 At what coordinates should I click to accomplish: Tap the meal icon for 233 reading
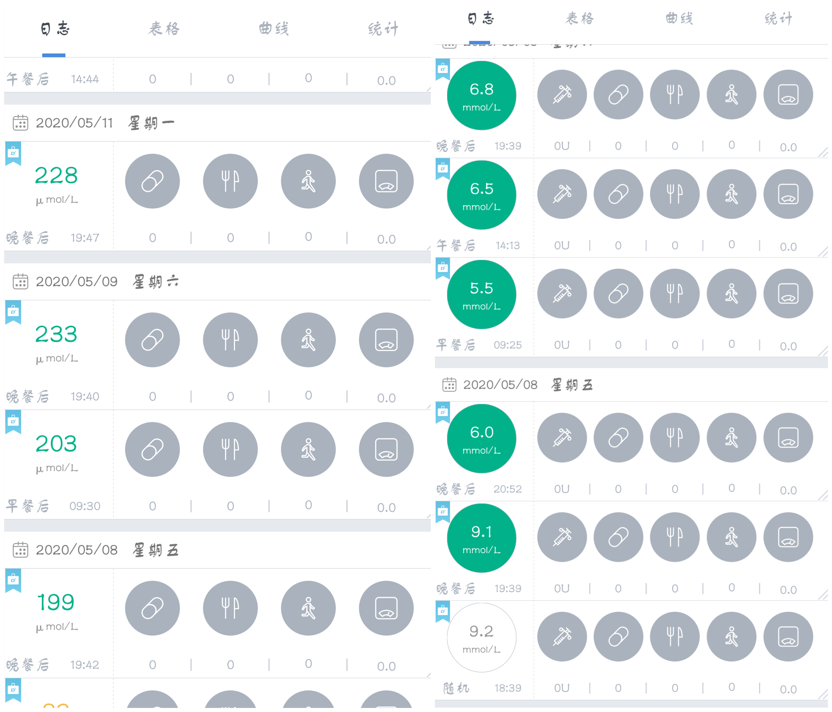point(230,340)
